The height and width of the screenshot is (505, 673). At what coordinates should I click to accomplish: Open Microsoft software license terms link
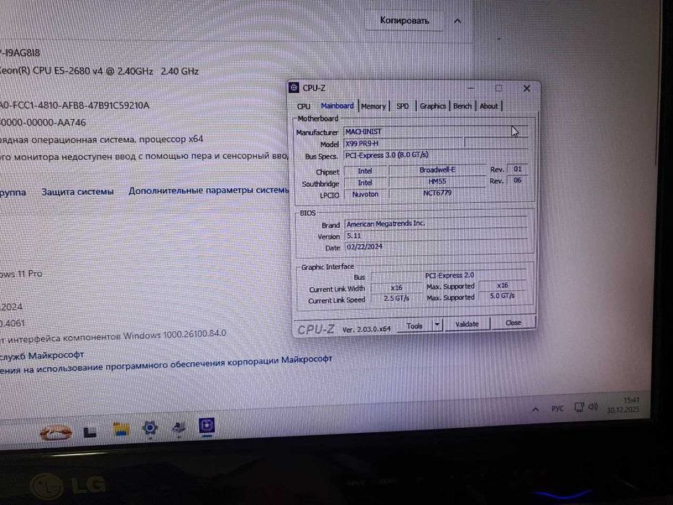pyautogui.click(x=166, y=364)
